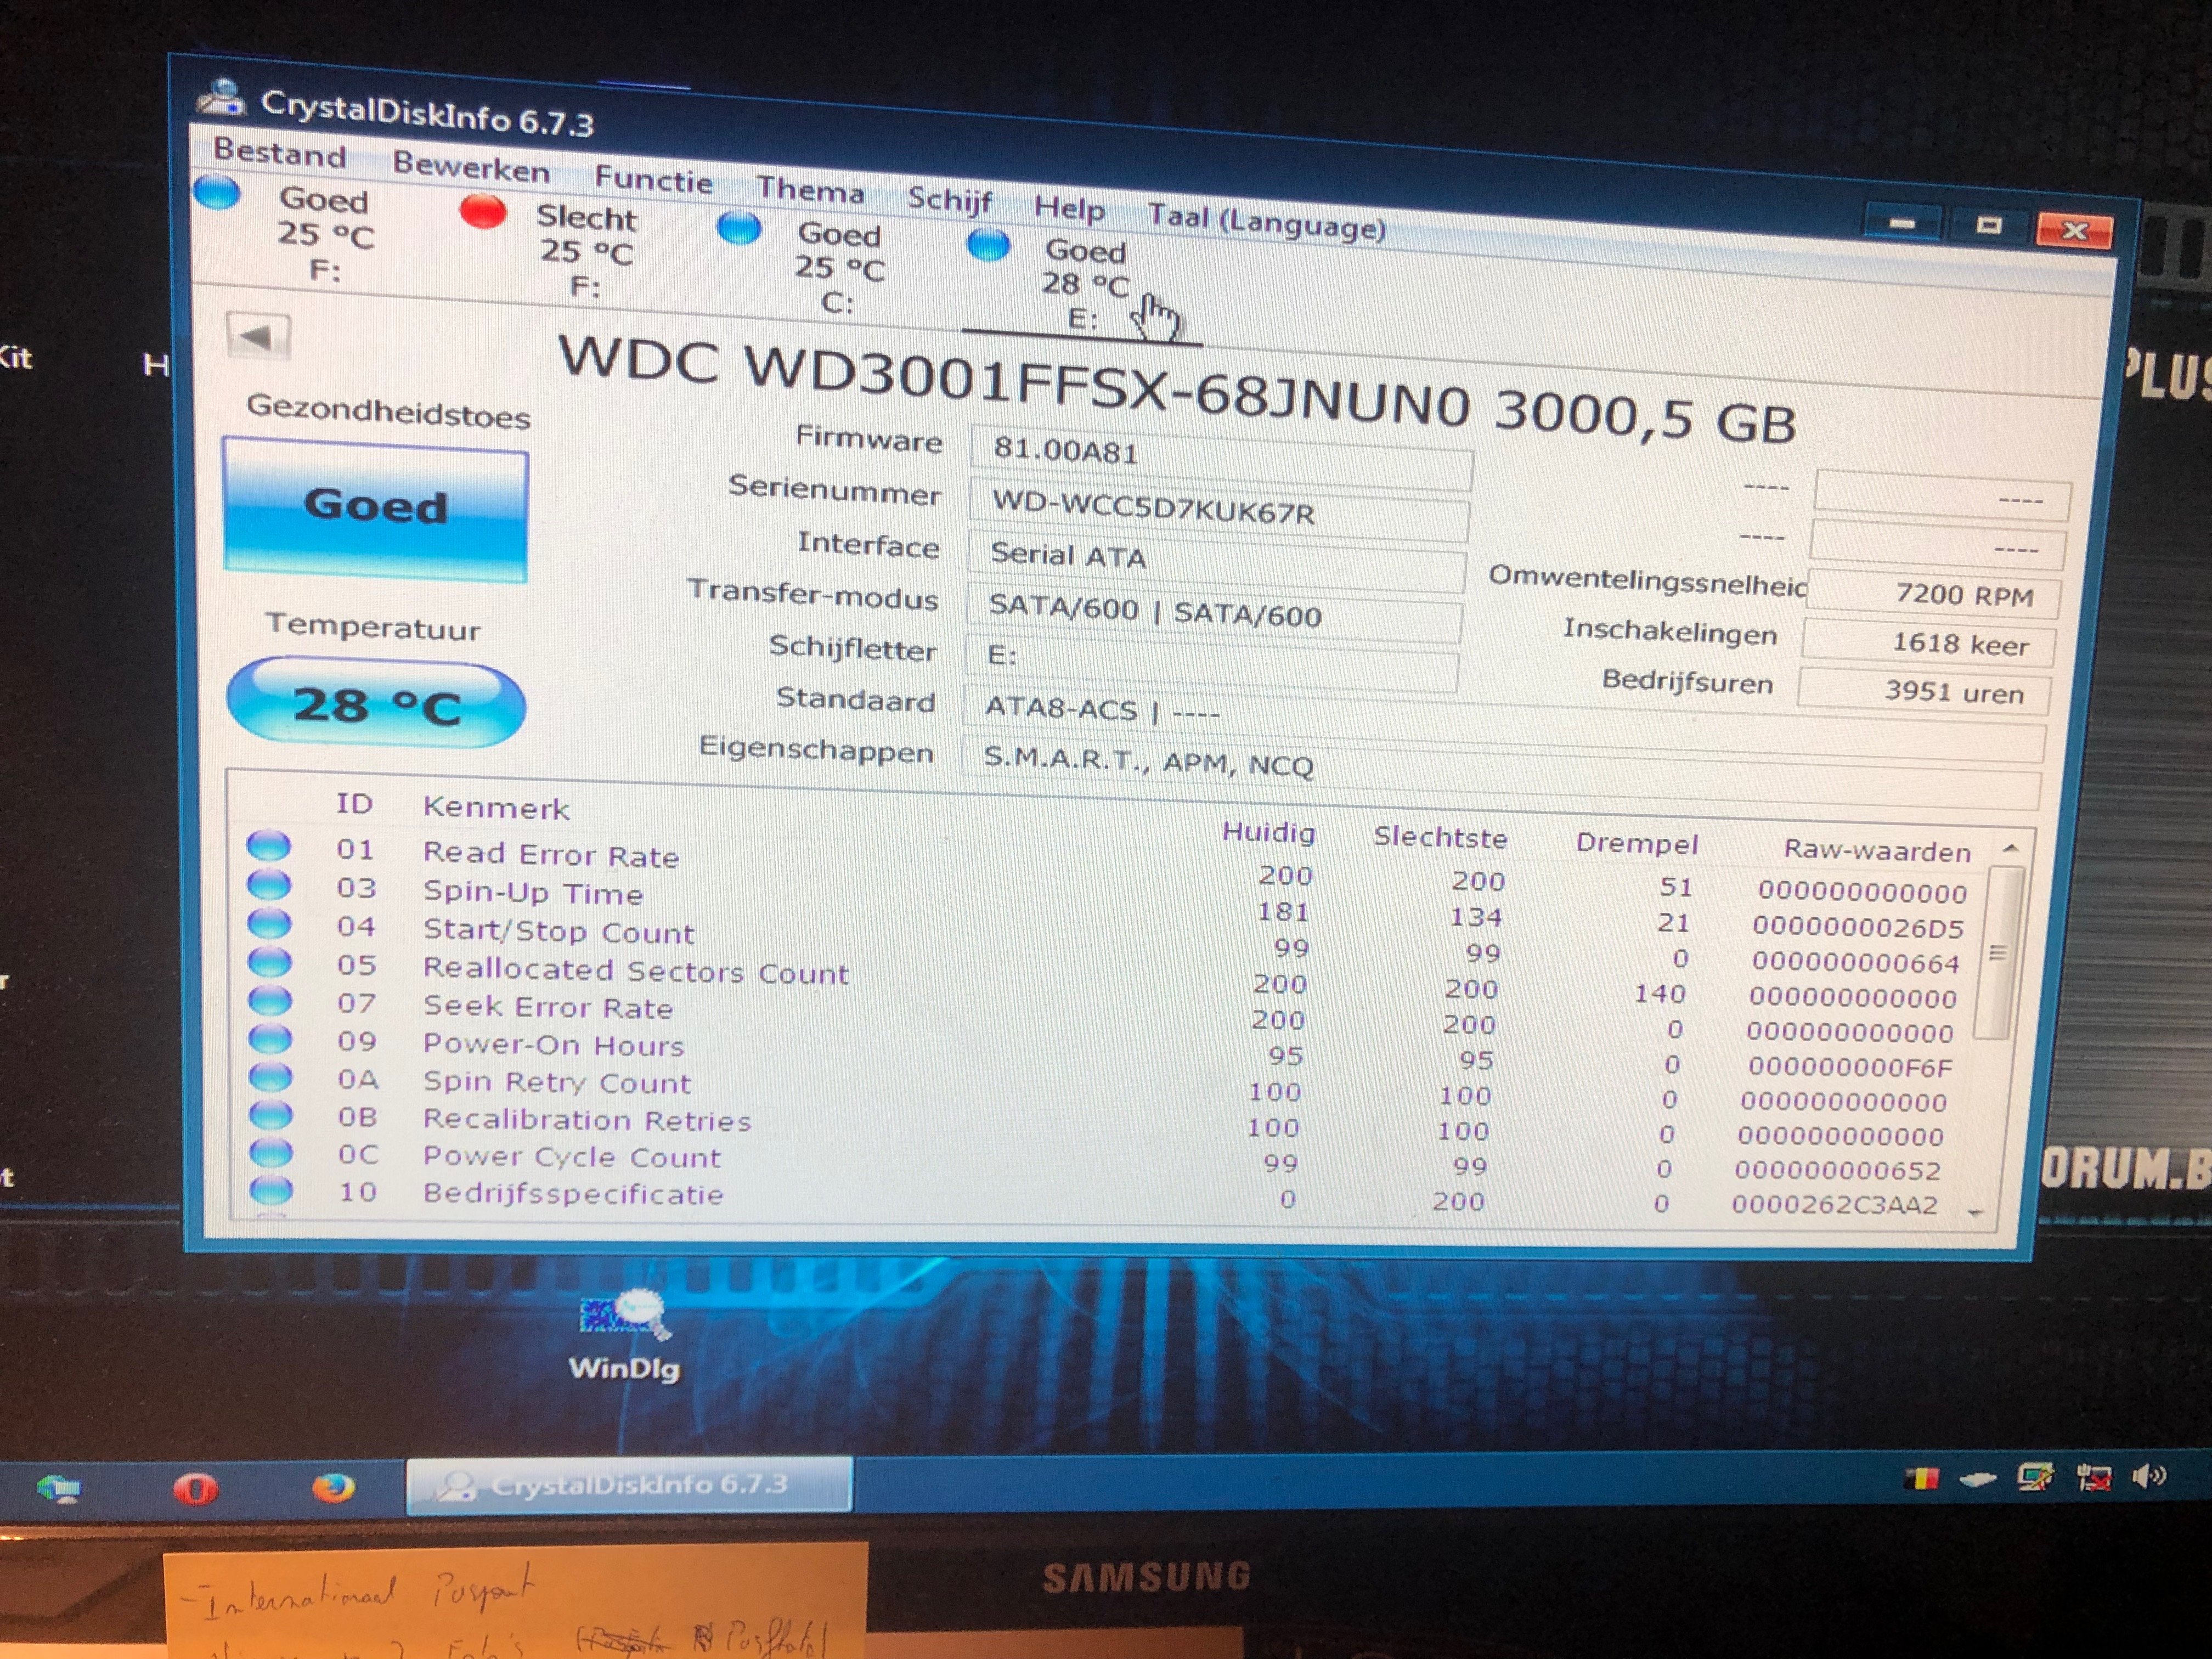Click the volume speaker tray icon
The image size is (2212, 1659).
click(2148, 1476)
